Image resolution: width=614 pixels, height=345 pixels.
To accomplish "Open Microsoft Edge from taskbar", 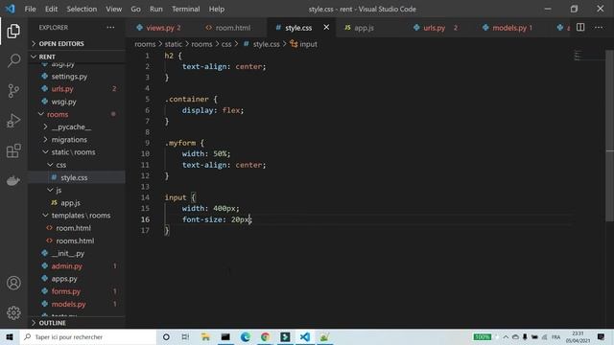I will 246,336.
